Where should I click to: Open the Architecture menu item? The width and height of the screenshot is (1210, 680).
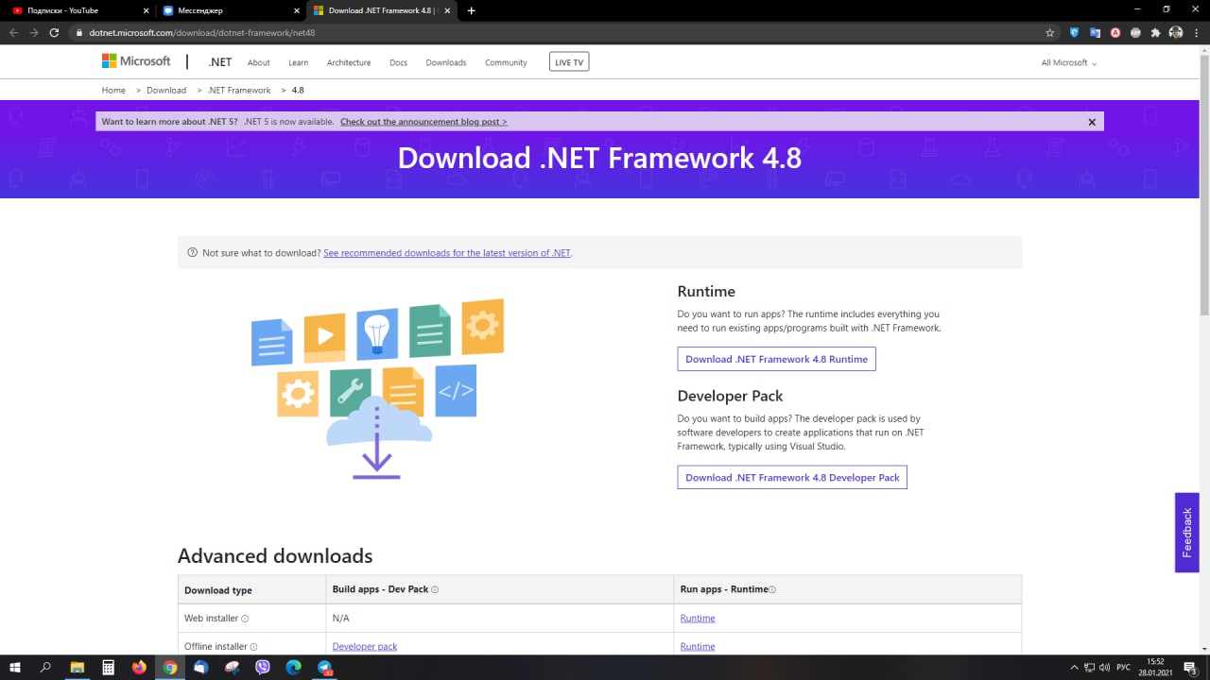349,62
